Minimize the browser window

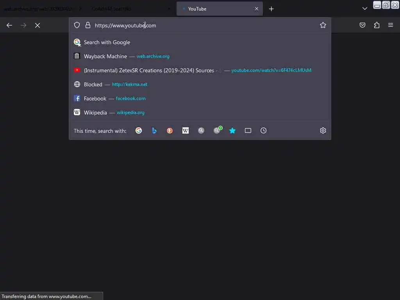377,5
